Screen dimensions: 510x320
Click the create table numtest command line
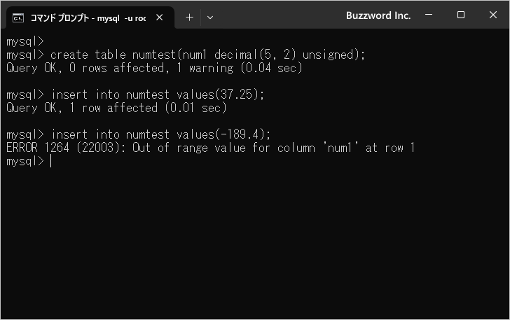pyautogui.click(x=186, y=55)
